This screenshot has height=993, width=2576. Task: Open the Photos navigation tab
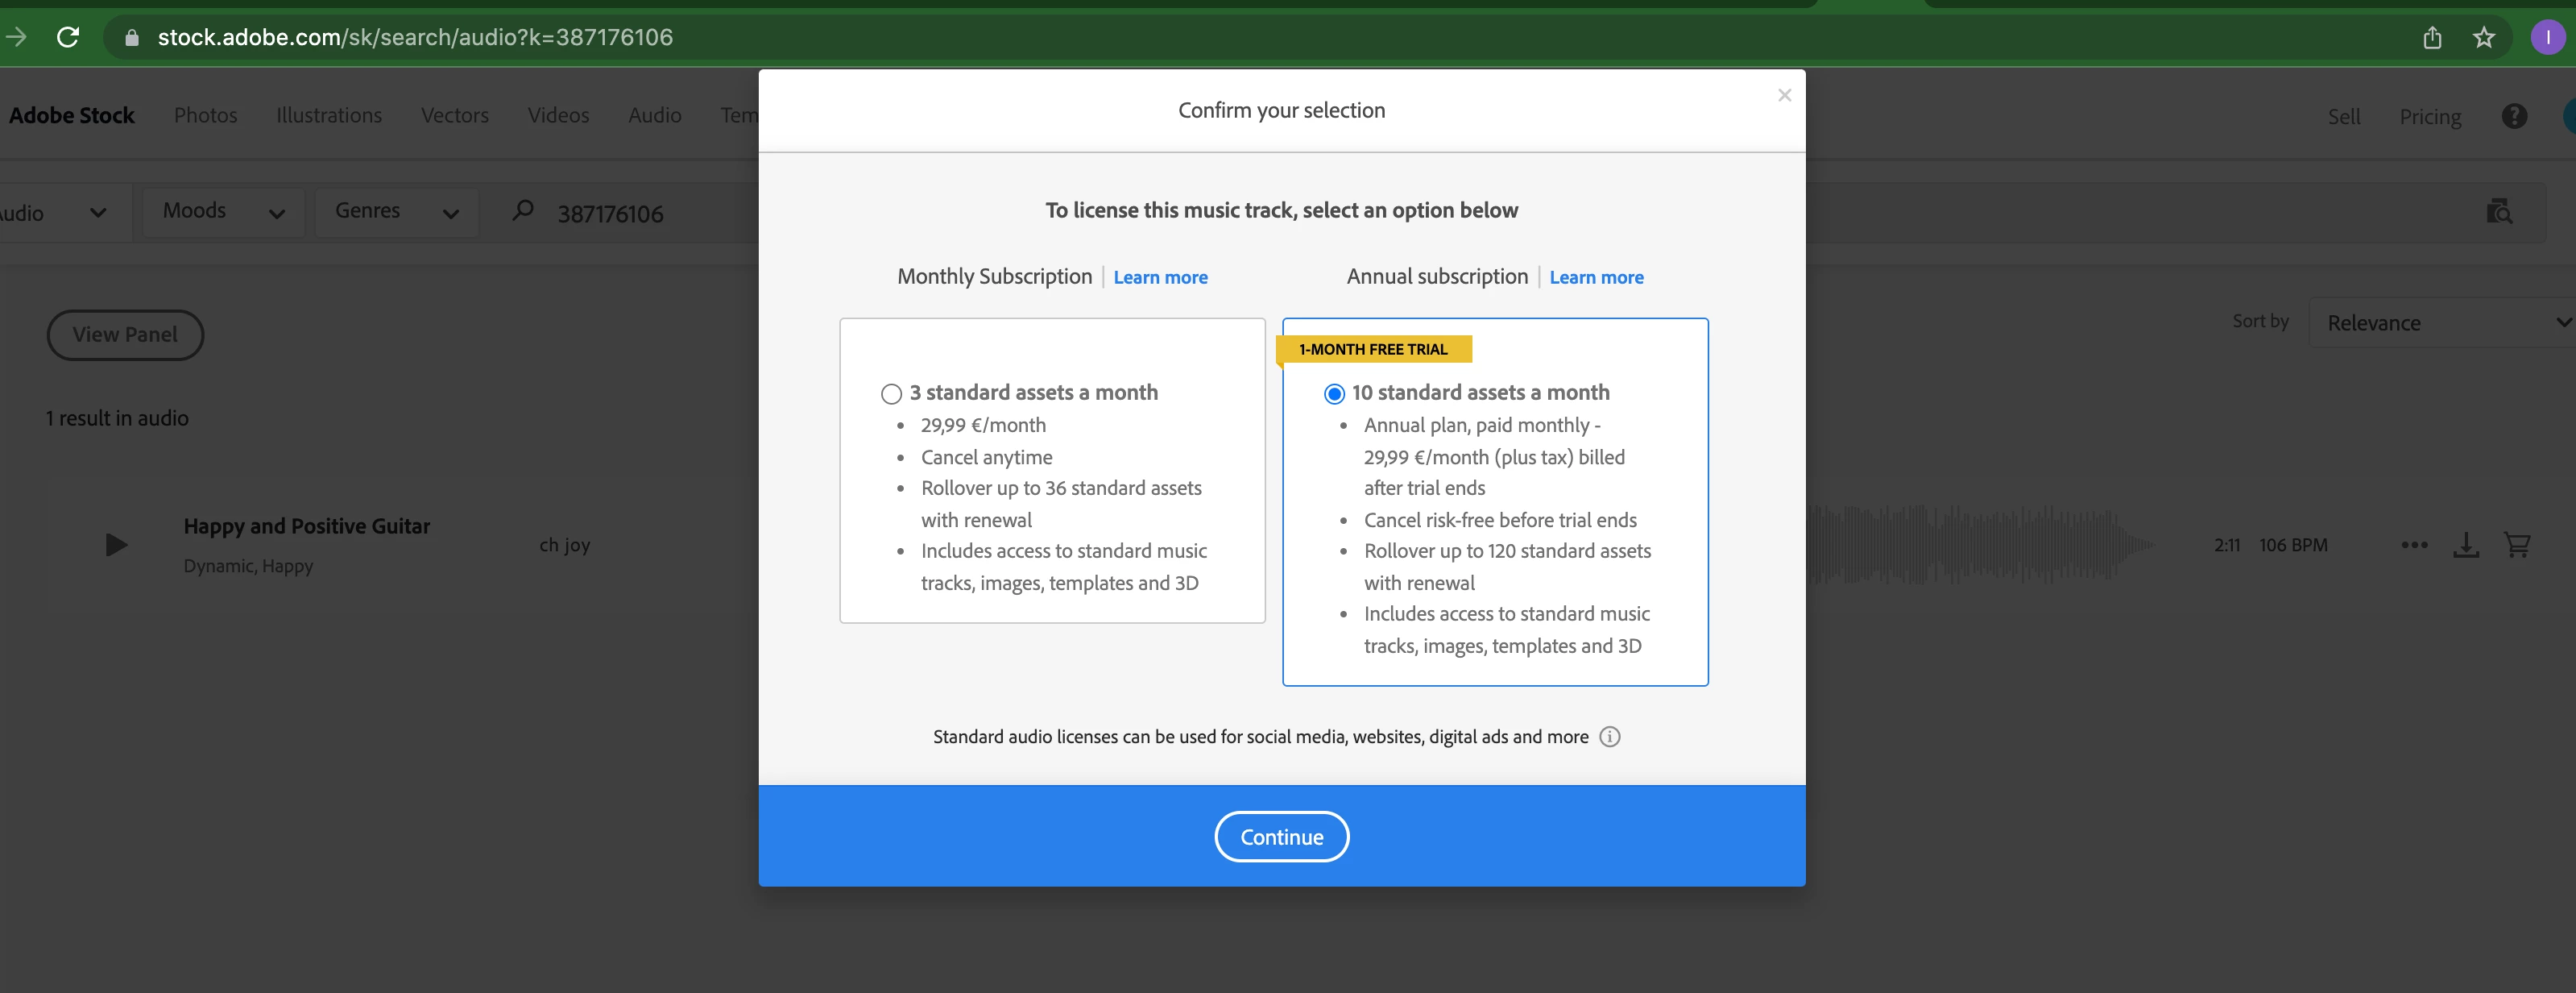click(x=205, y=115)
